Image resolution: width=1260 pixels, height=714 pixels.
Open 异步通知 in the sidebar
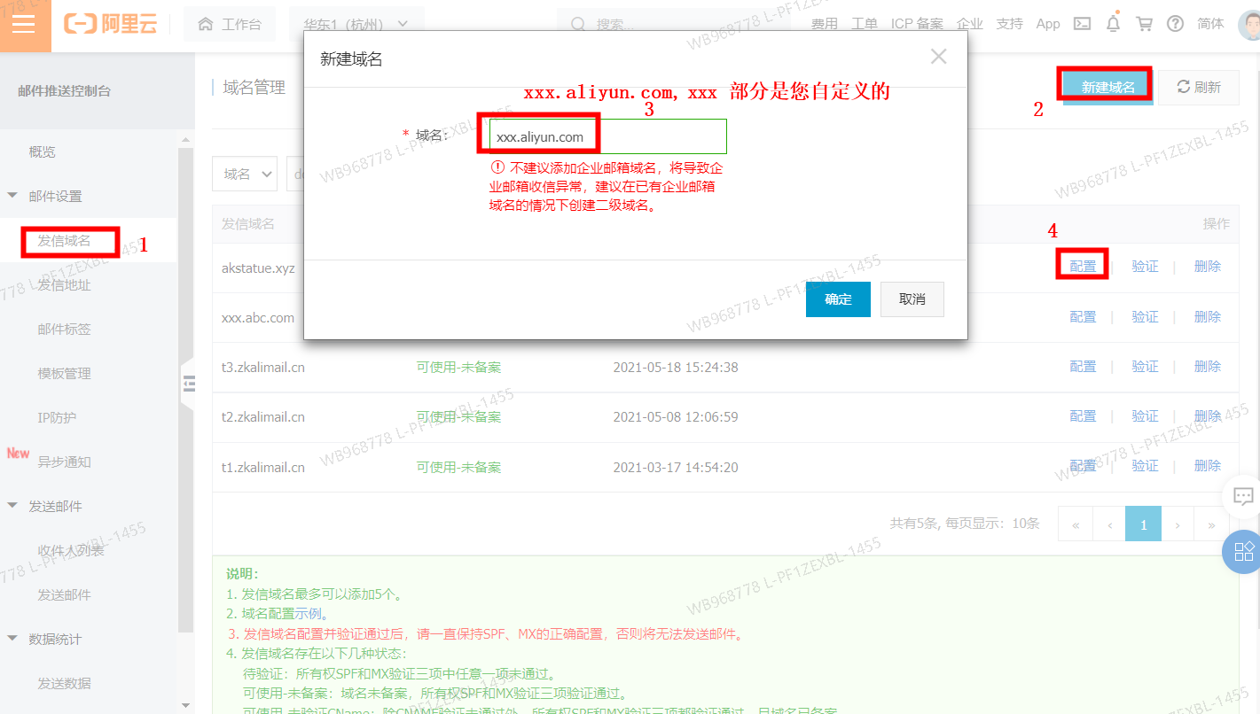[64, 462]
